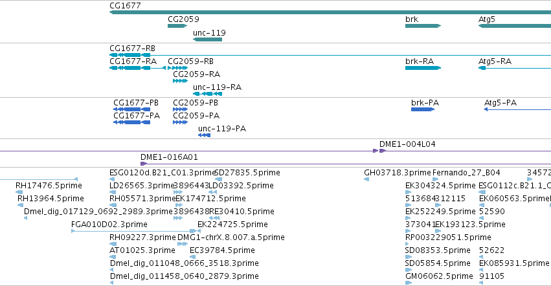551x286 pixels.
Task: Select the CG1677 gene bar
Action: (x=330, y=12)
